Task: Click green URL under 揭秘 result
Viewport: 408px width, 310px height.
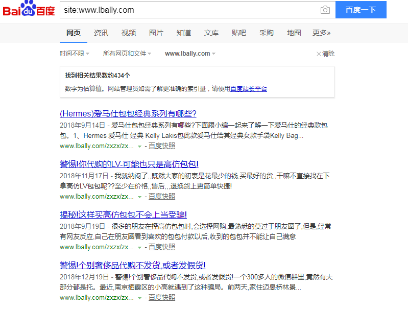Action: tap(97, 247)
